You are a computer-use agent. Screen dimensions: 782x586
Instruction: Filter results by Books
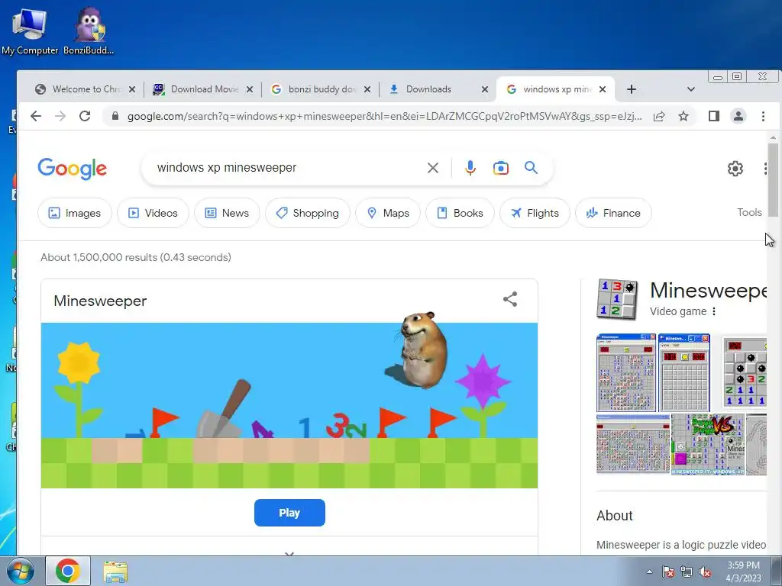[x=460, y=214]
